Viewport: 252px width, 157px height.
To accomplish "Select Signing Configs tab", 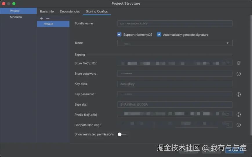I will [x=97, y=11].
